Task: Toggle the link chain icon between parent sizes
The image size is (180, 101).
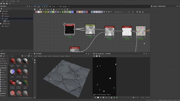Action: [126, 12]
